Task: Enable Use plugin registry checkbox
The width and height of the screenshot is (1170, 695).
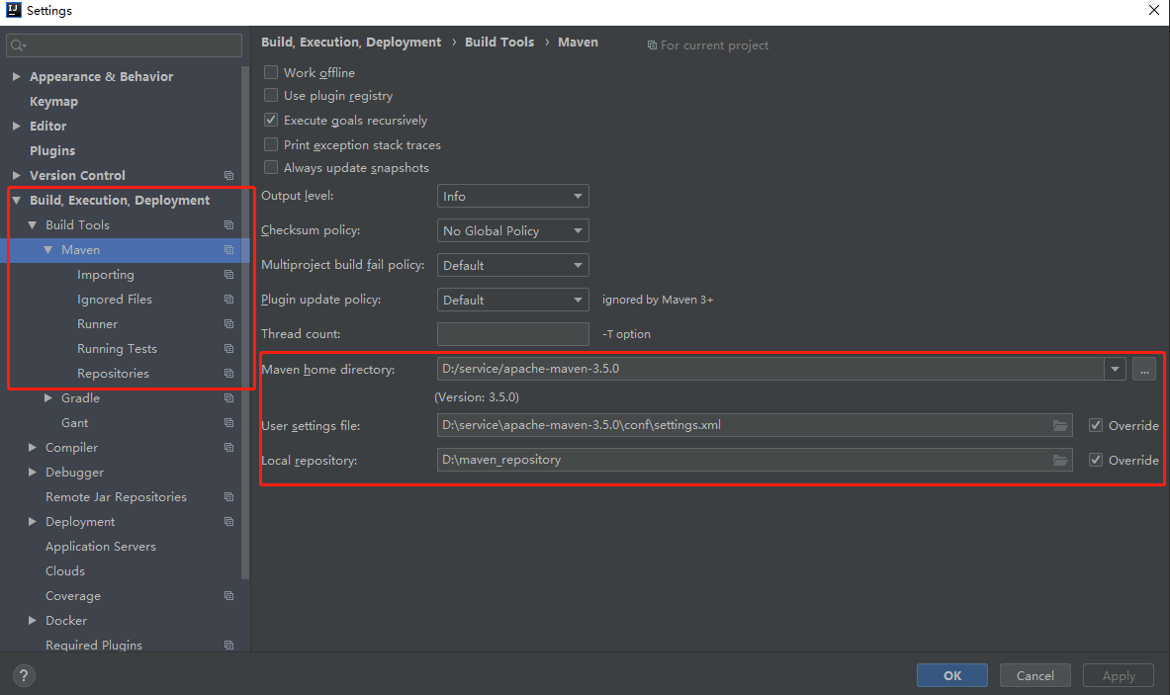Action: (x=271, y=96)
